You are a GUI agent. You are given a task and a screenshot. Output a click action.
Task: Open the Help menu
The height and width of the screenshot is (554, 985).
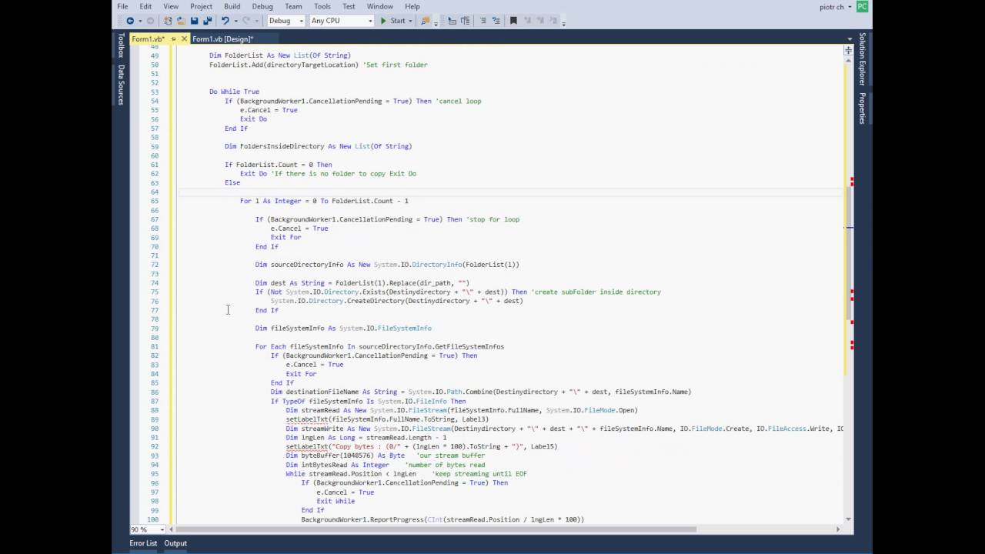pos(412,6)
